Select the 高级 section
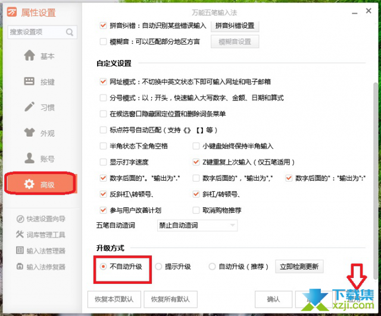This screenshot has width=381, height=316. click(40, 184)
